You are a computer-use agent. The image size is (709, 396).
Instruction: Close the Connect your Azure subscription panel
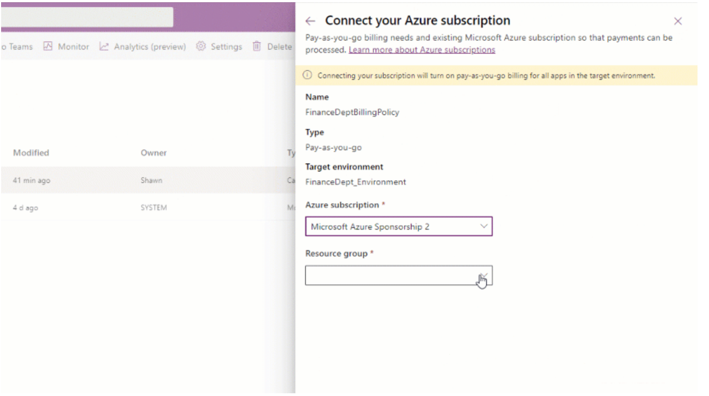point(678,21)
